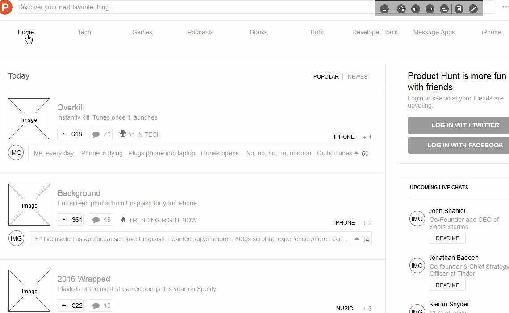Show the +2 more topics on Background
The height and width of the screenshot is (313, 509).
367,223
